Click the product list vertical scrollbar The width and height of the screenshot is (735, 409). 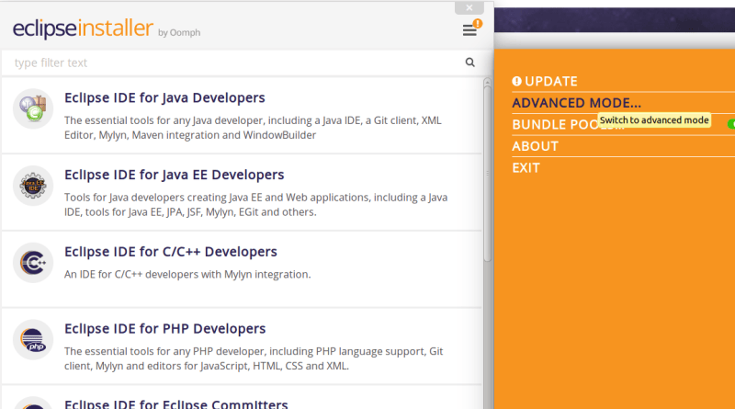pos(488,174)
